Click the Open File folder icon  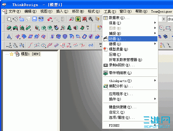(22, 19)
